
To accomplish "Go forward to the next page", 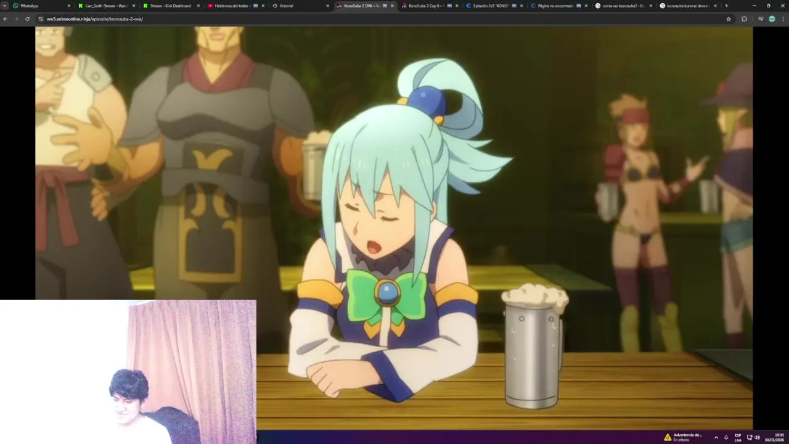I will (17, 19).
